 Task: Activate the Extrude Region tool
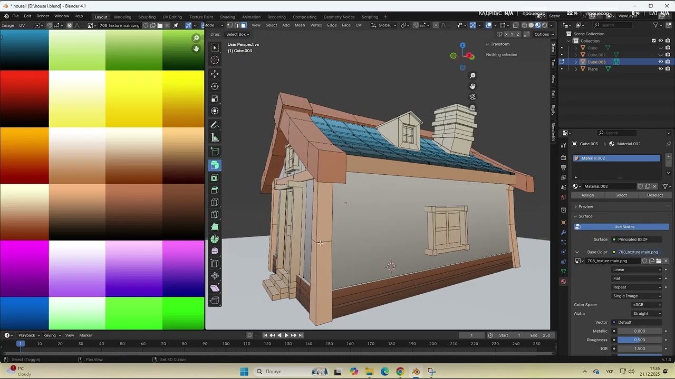215,165
